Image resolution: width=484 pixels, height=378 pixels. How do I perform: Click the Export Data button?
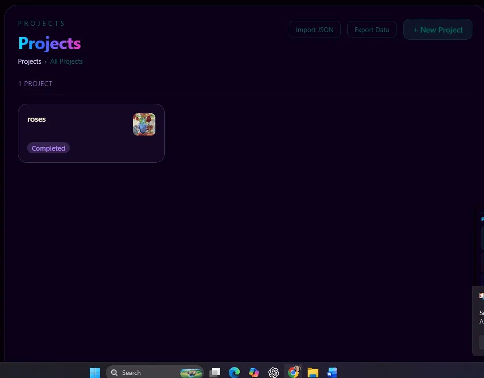(371, 29)
